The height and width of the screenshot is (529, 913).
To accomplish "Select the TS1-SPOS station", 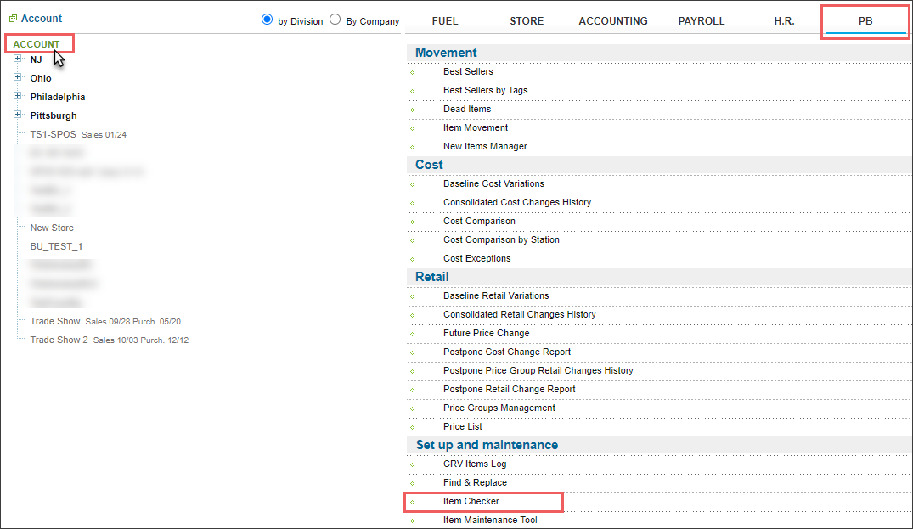I will tap(53, 134).
